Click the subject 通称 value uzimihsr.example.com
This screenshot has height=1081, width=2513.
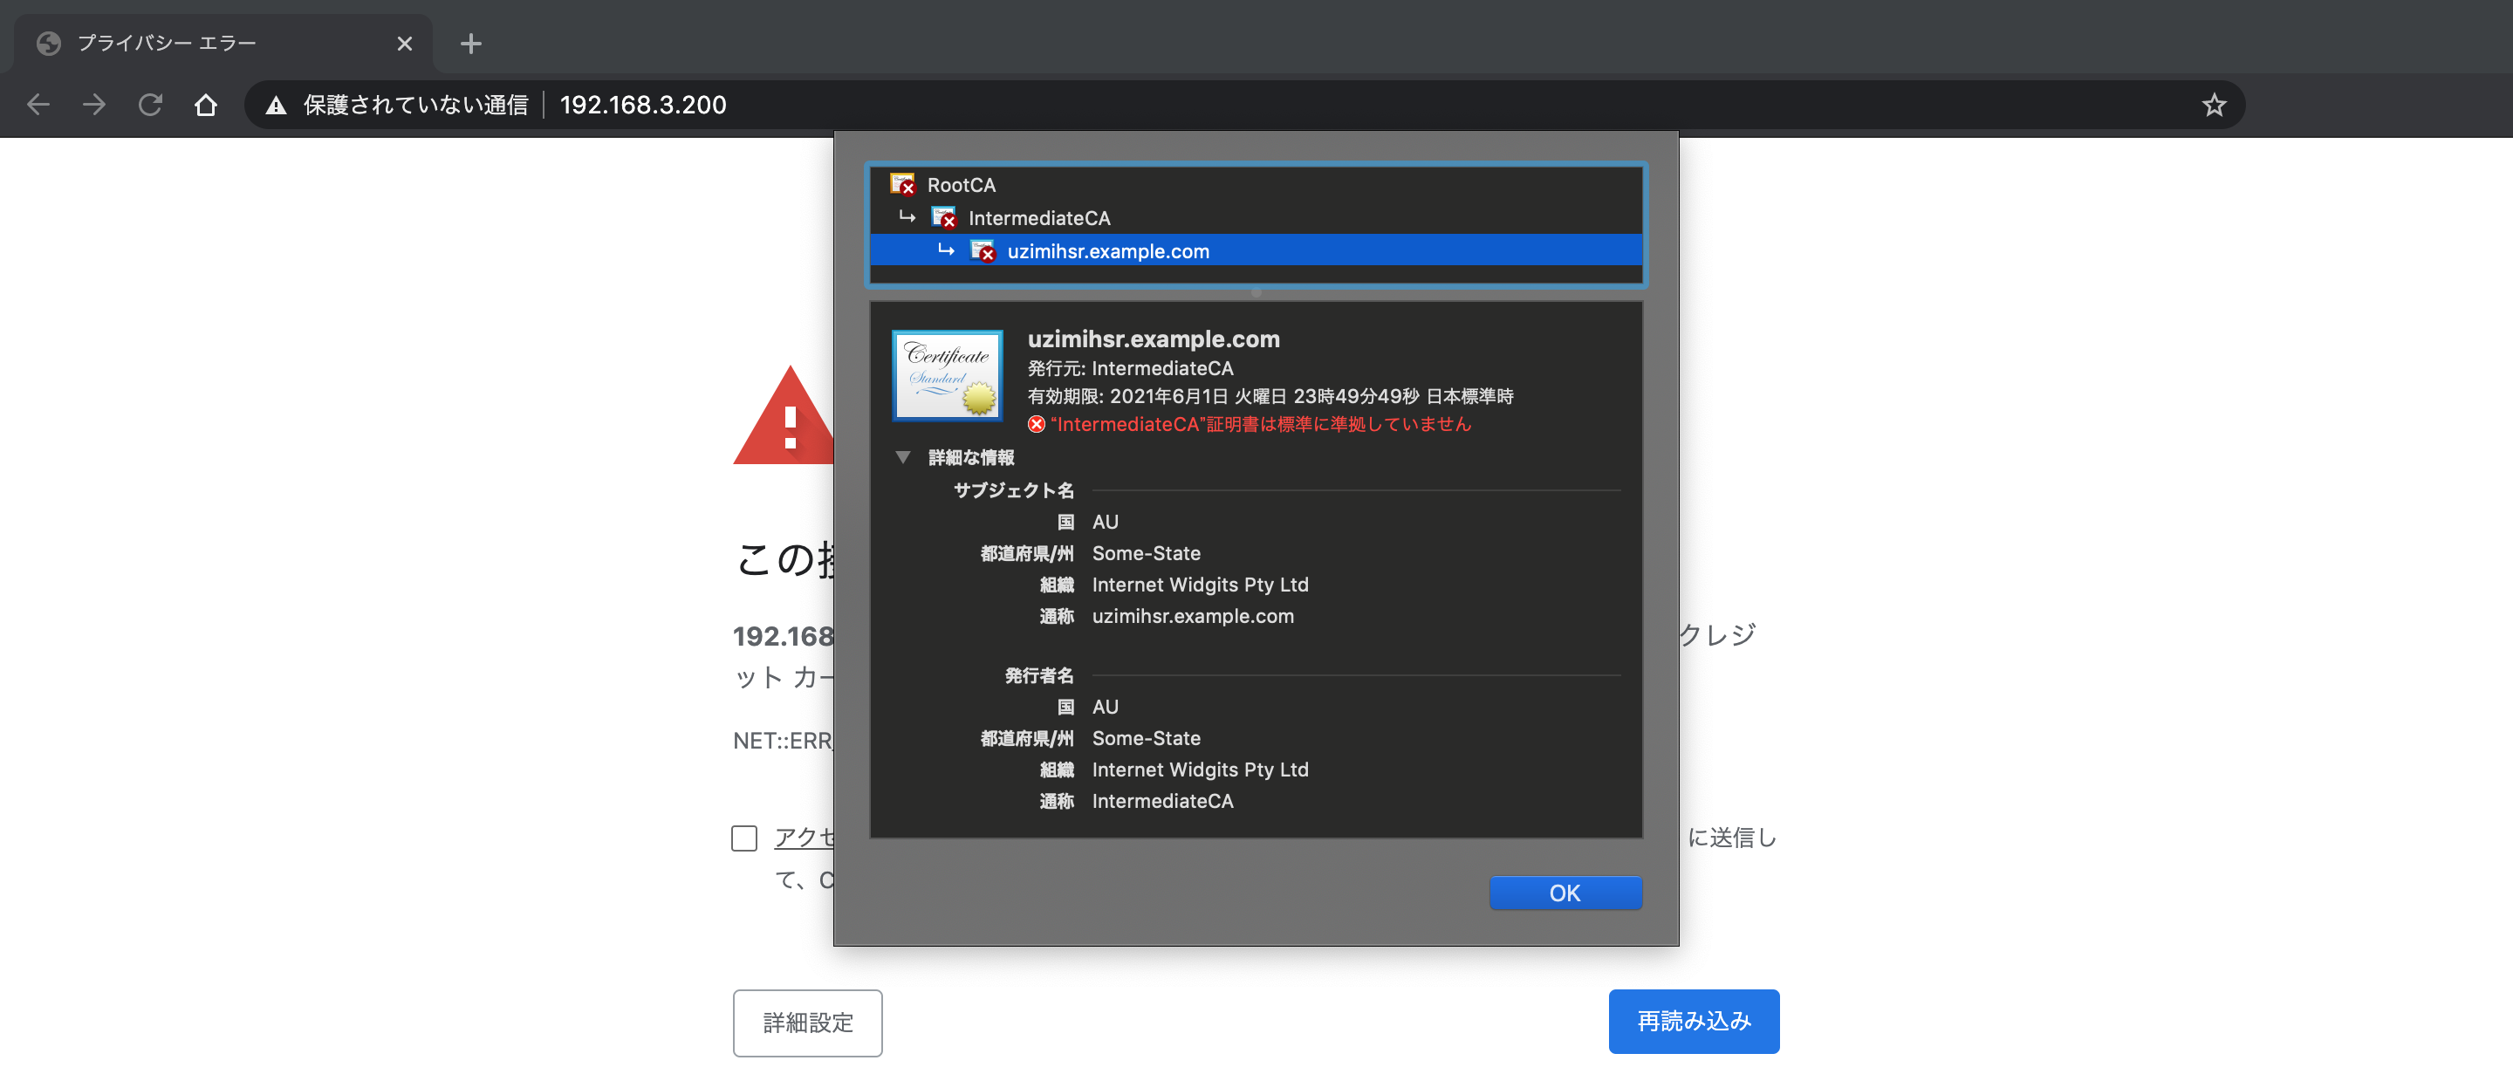1193,617
